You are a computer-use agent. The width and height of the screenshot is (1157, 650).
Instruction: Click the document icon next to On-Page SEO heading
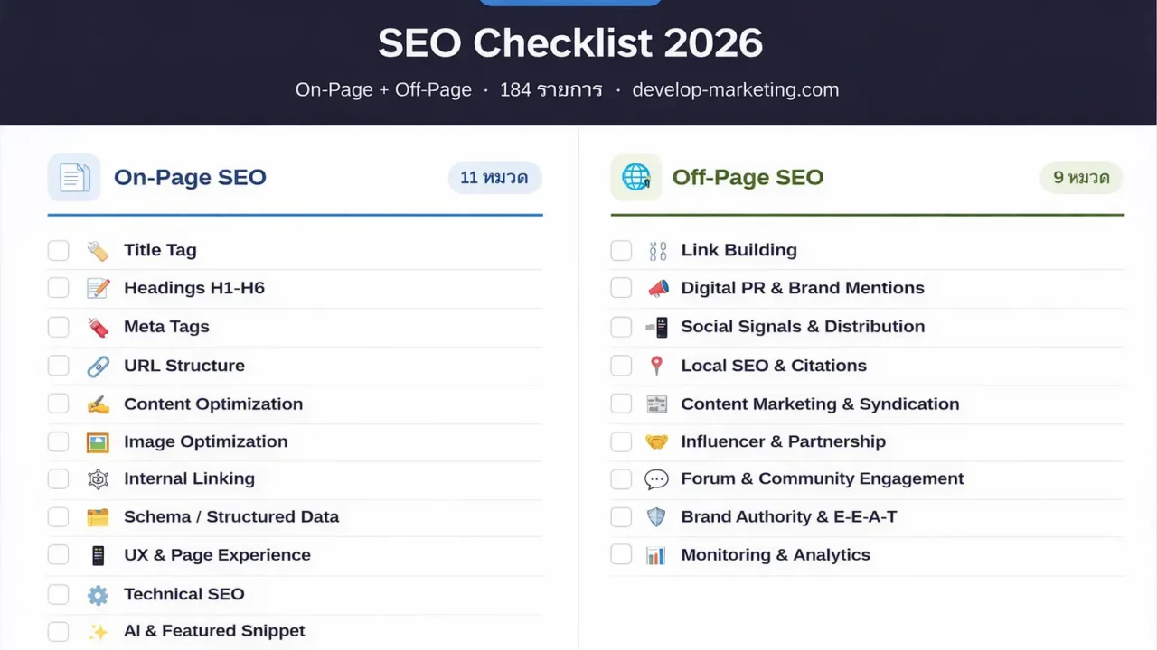[74, 177]
